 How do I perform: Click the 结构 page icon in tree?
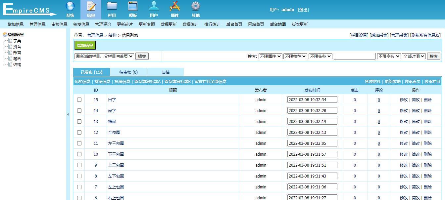[x=10, y=64]
